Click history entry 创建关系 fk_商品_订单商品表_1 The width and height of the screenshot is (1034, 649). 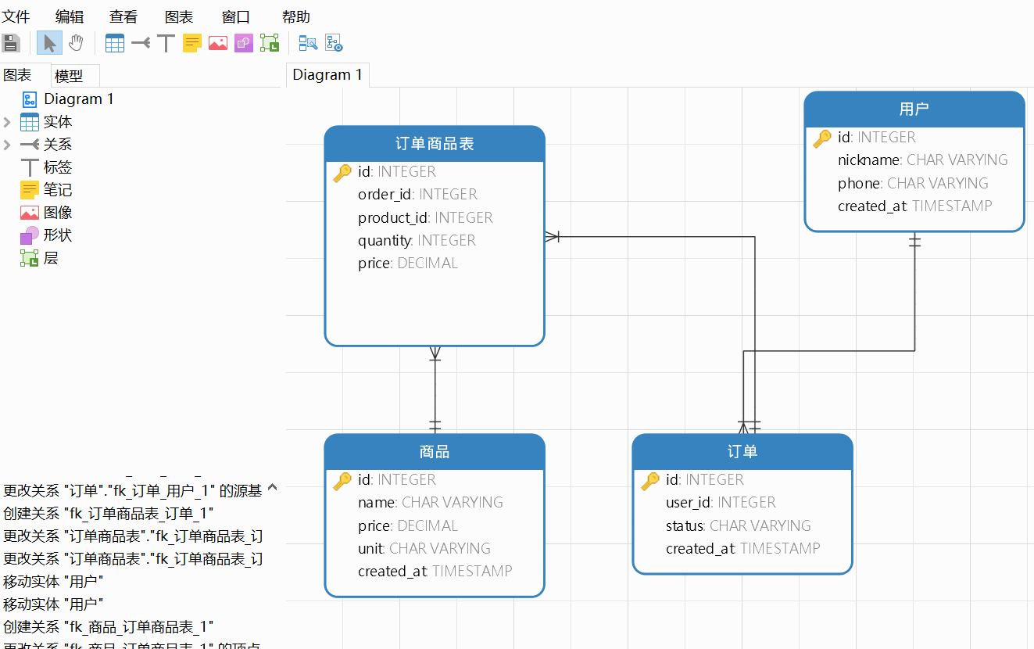tap(109, 627)
